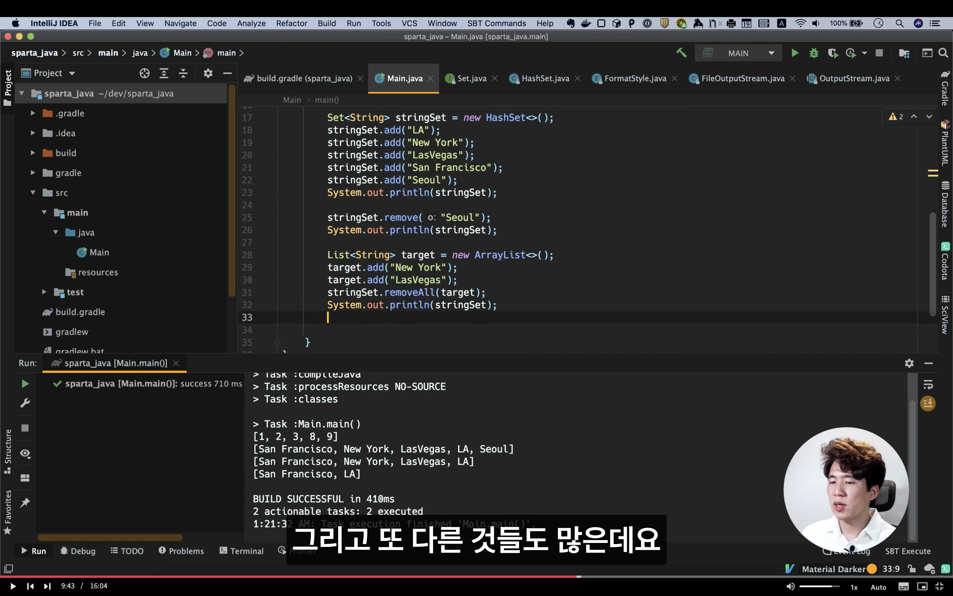Toggle scroll to end orange button

(928, 403)
